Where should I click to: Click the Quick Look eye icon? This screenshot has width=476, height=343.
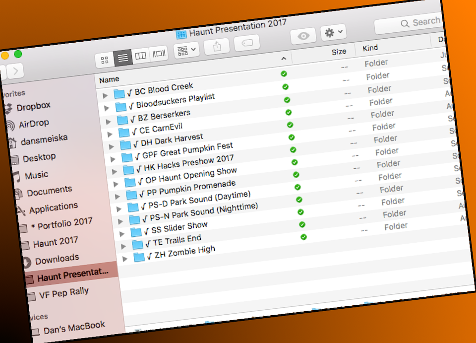point(303,36)
